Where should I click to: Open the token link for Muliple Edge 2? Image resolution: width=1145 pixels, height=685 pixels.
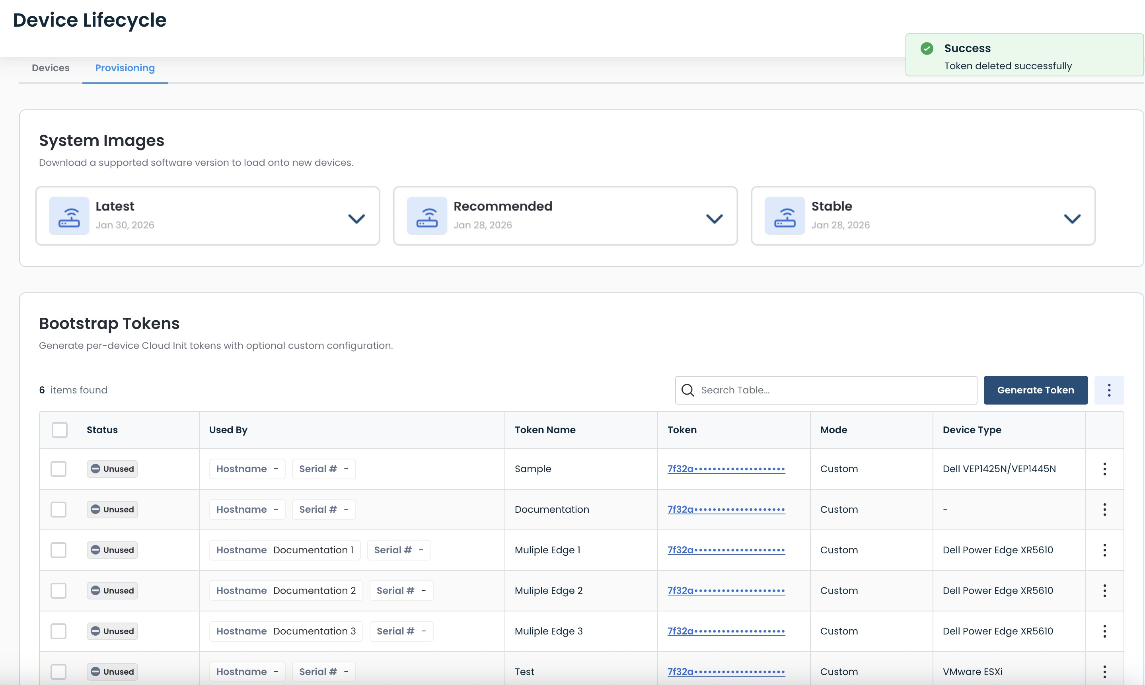click(x=726, y=590)
